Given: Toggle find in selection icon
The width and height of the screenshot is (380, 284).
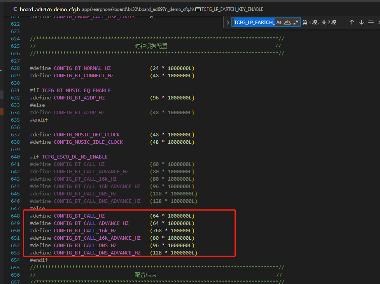Looking at the screenshot, I should click(371, 22).
